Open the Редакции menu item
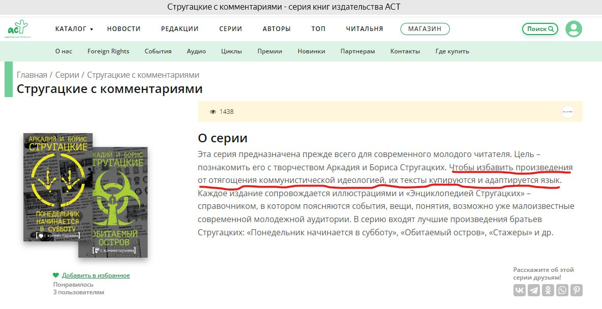Image resolution: width=602 pixels, height=309 pixels. point(180,29)
